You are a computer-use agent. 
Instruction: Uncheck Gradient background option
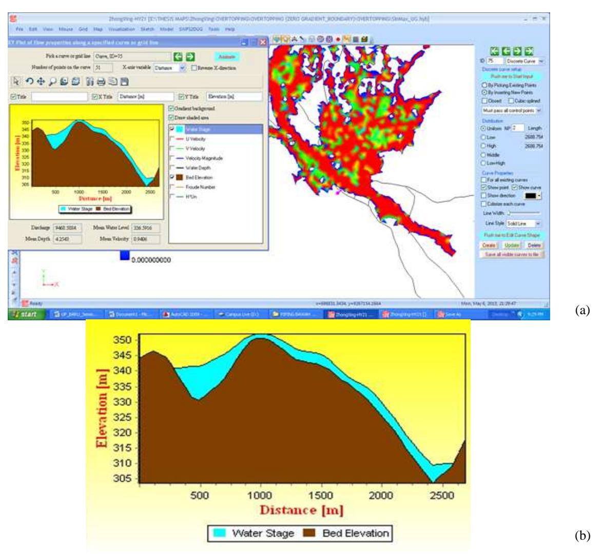click(171, 108)
